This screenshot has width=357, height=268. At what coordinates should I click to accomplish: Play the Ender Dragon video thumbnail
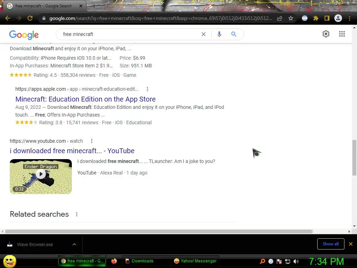41,177
